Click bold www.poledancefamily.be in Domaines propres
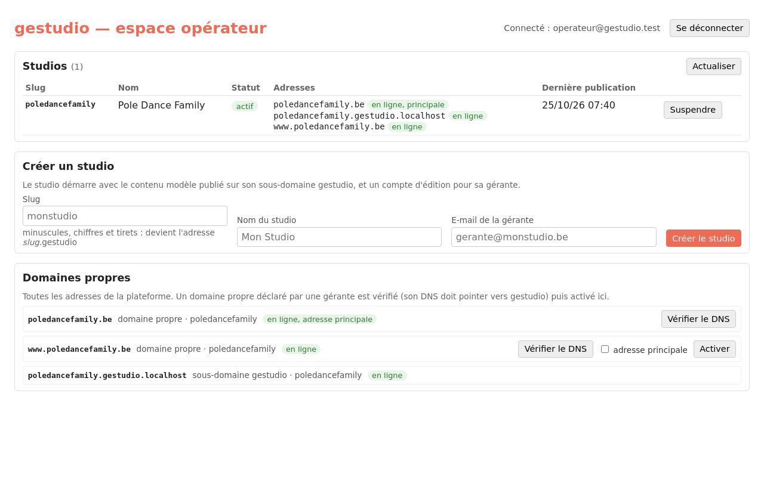This screenshot has width=764, height=477. pyautogui.click(x=79, y=349)
